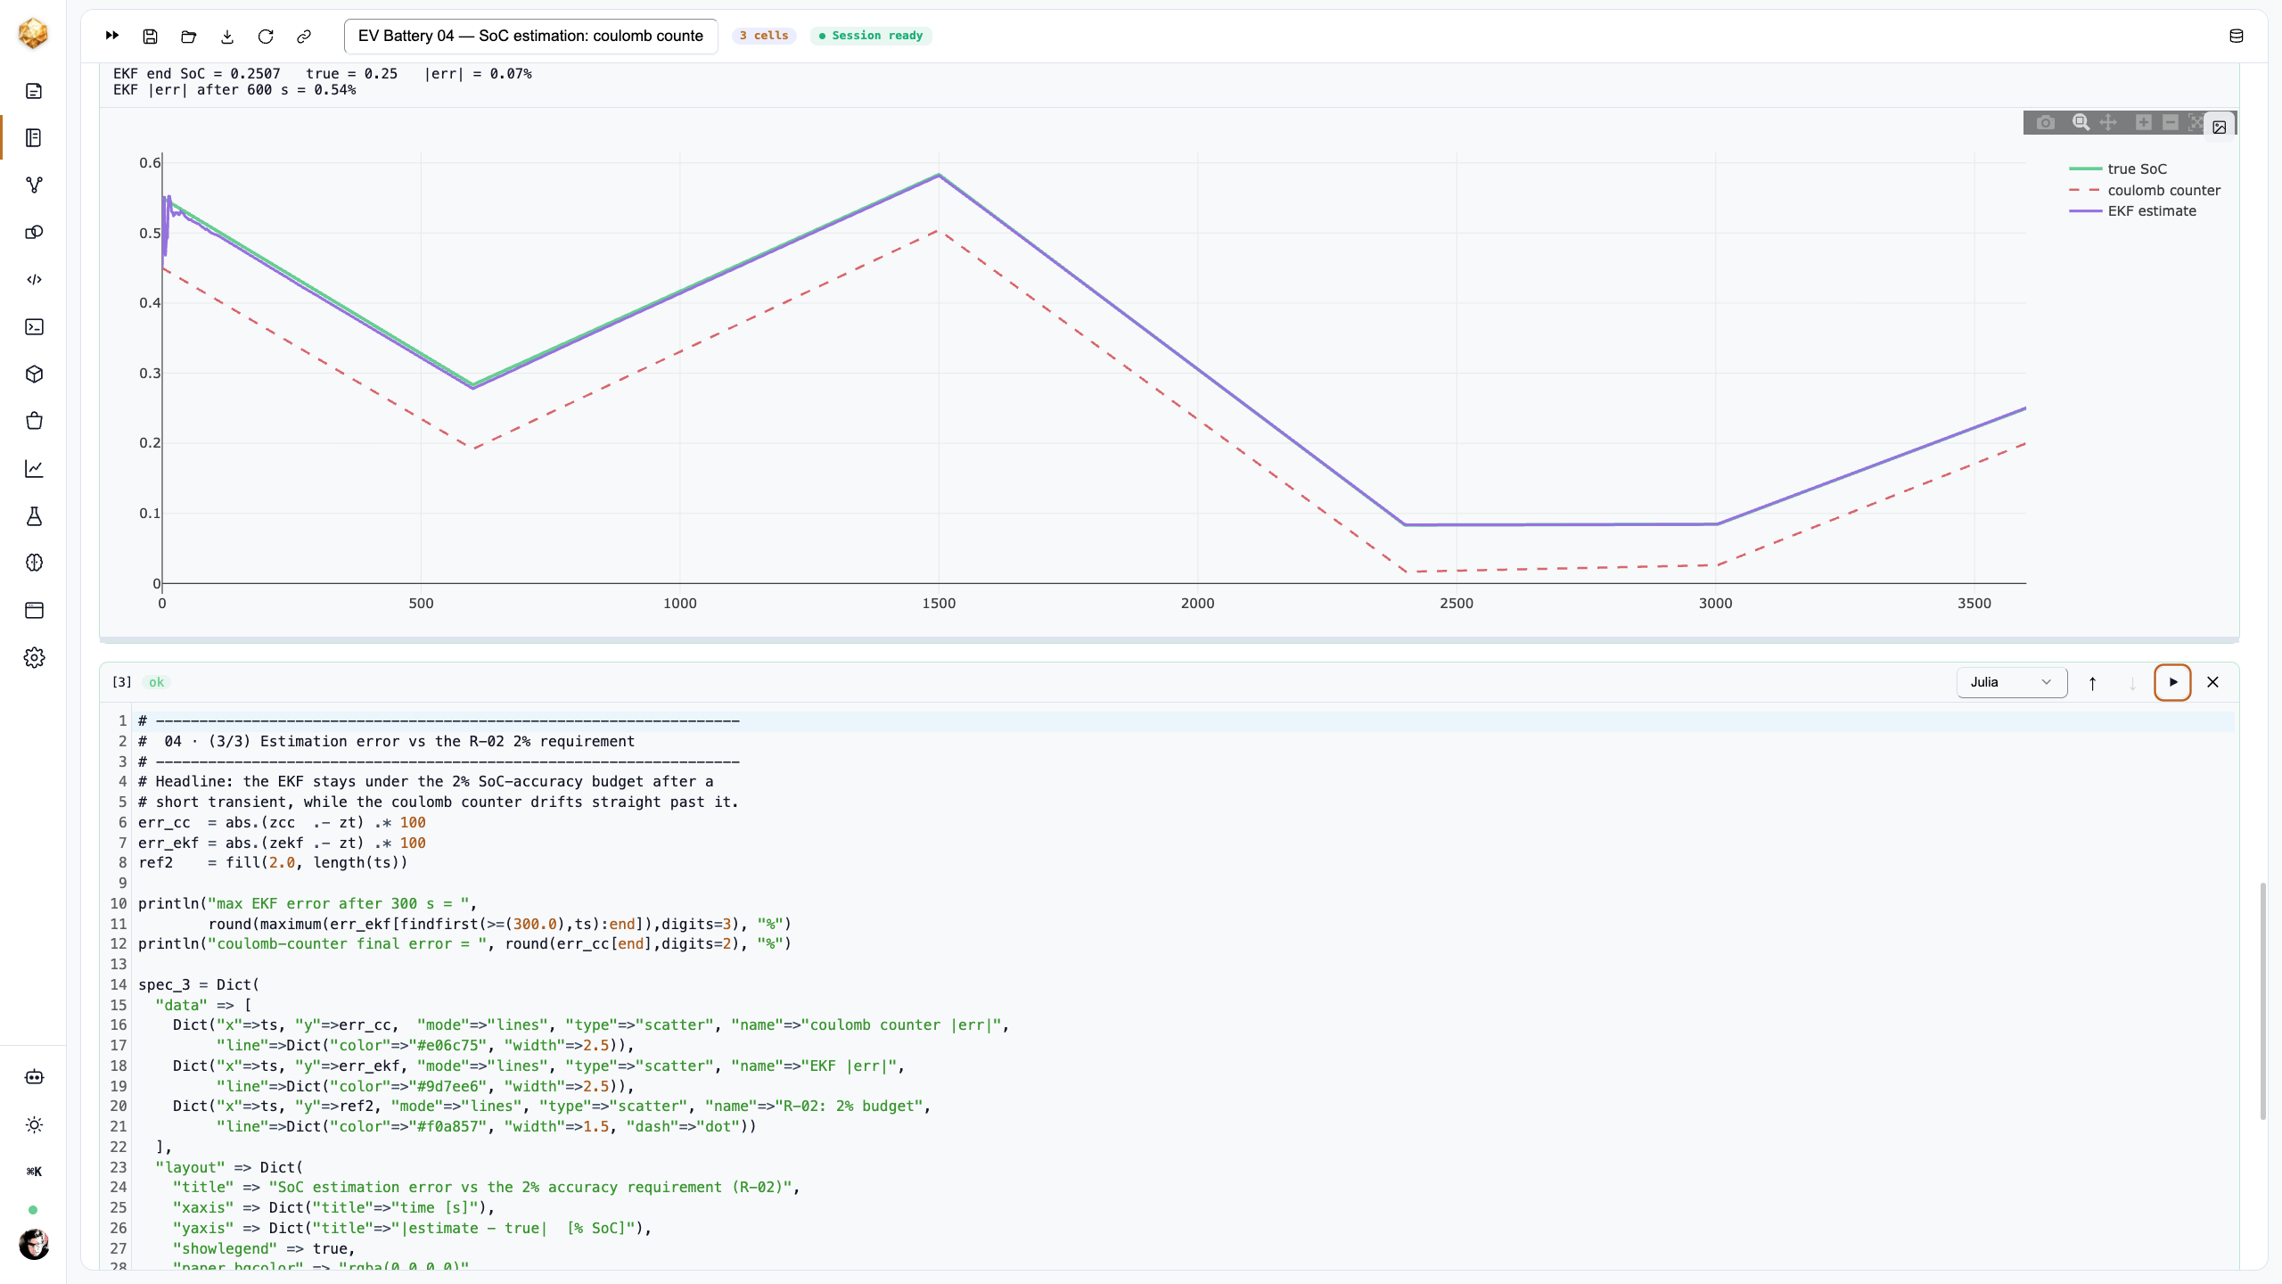
Task: Open the code brackets icon in the sidebar
Action: (x=34, y=280)
